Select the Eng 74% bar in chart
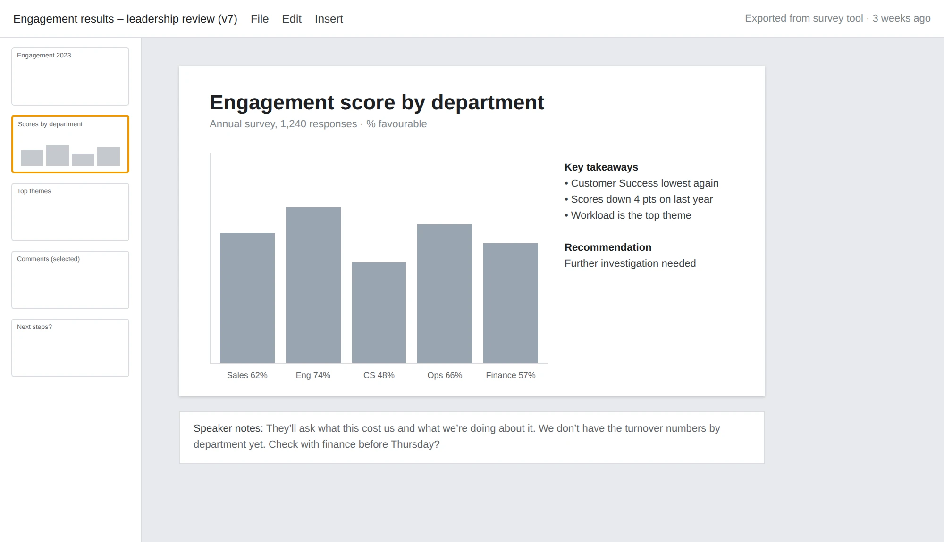Viewport: 944px width, 542px height. coord(313,285)
